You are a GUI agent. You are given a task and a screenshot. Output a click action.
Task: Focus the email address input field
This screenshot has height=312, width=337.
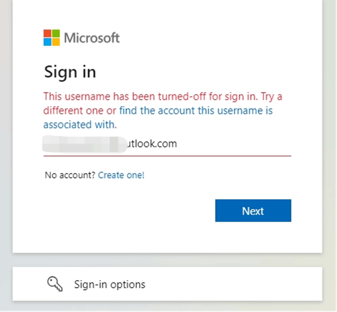click(167, 144)
